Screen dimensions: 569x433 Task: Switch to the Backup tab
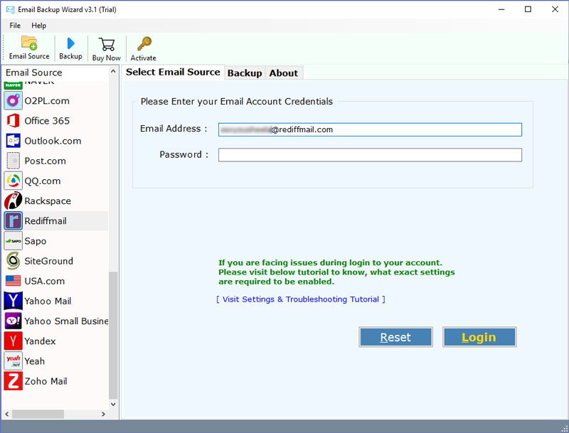click(x=245, y=73)
